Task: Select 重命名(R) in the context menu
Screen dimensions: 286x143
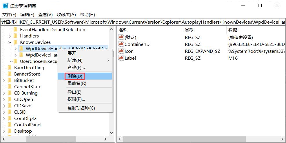Action: click(77, 83)
